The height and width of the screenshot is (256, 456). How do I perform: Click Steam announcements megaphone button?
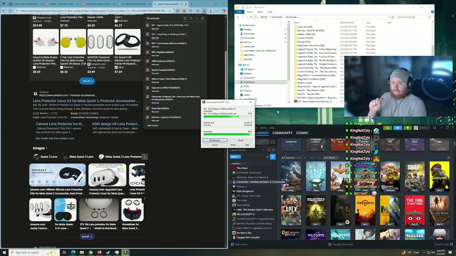pyautogui.click(x=398, y=128)
